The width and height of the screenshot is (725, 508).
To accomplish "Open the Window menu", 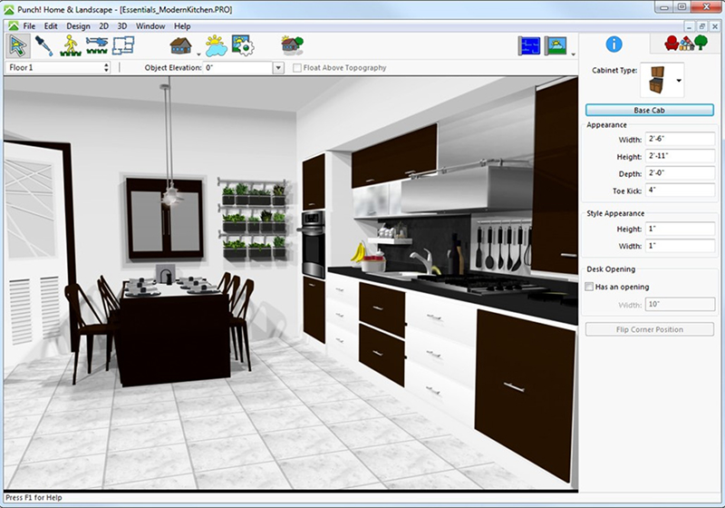I will tap(150, 26).
